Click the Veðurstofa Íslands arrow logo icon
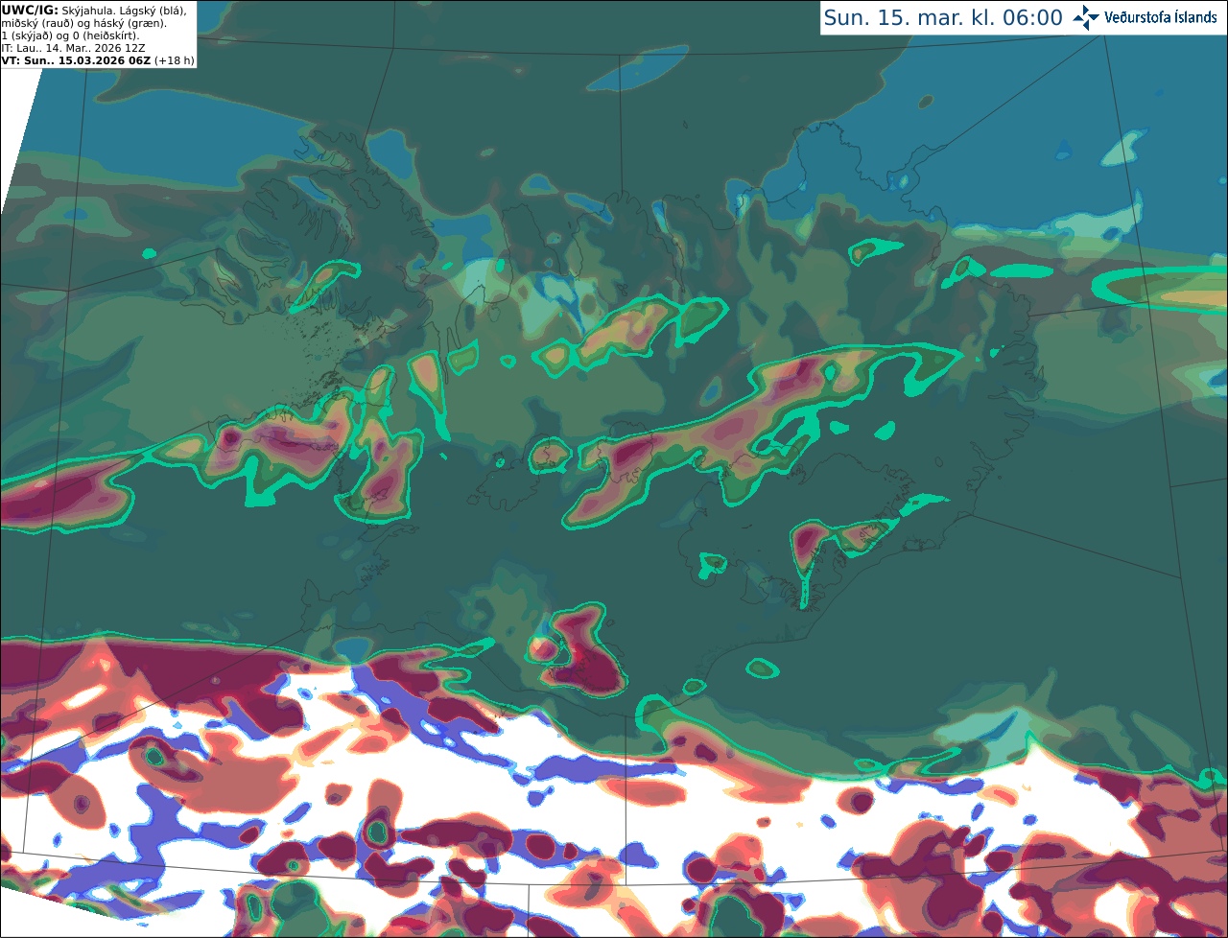Image resolution: width=1228 pixels, height=938 pixels. pyautogui.click(x=1084, y=17)
